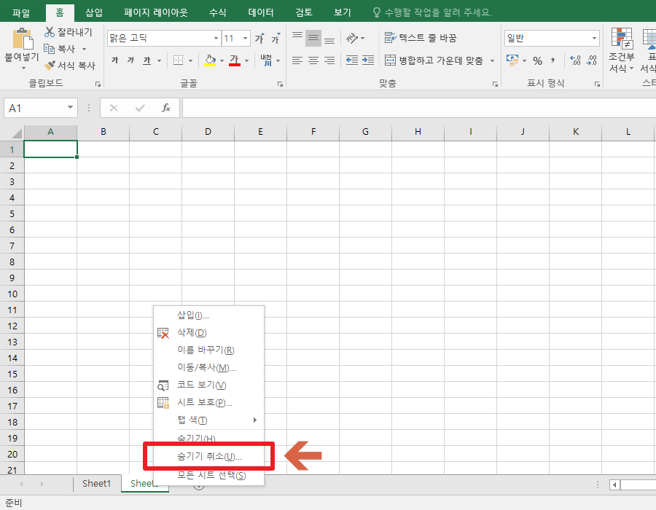Apply percent style % icon

pyautogui.click(x=538, y=61)
